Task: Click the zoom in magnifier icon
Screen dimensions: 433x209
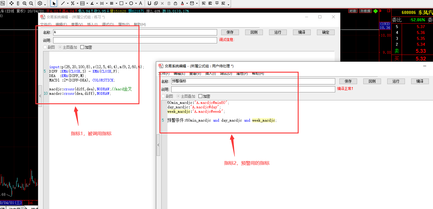Action: click(24, 4)
